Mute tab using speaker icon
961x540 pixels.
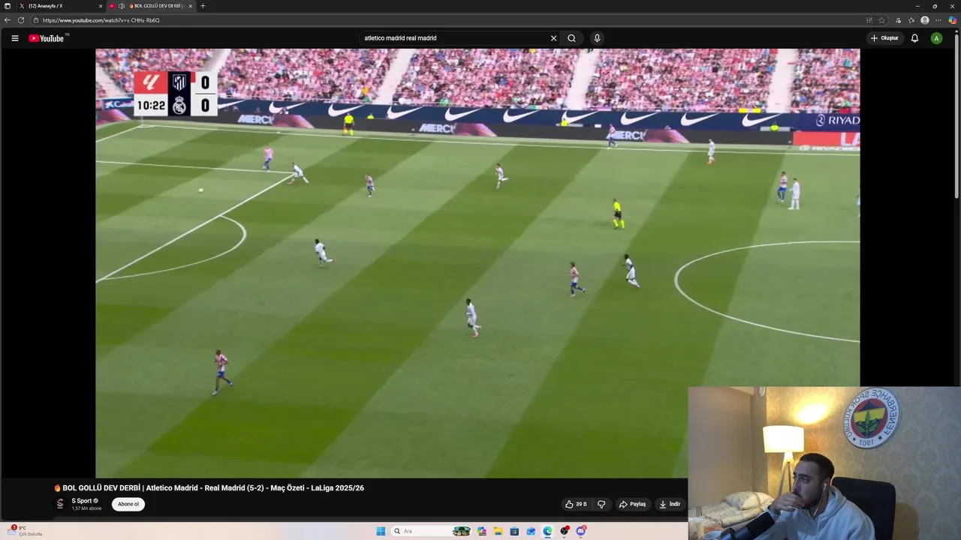(x=121, y=6)
